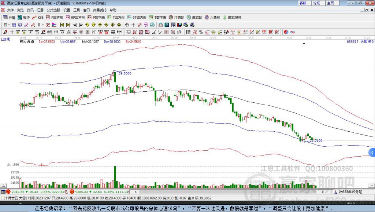
Task: Click the Bt=24.5640 indicator value
Action: [x=133, y=42]
